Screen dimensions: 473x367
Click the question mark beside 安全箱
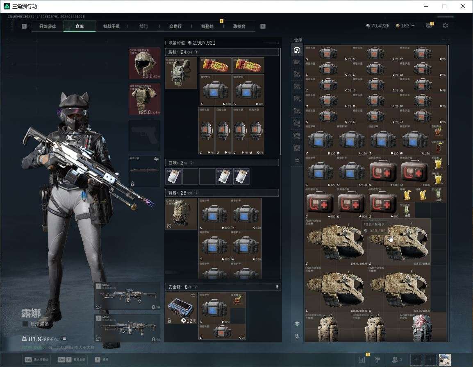196,287
